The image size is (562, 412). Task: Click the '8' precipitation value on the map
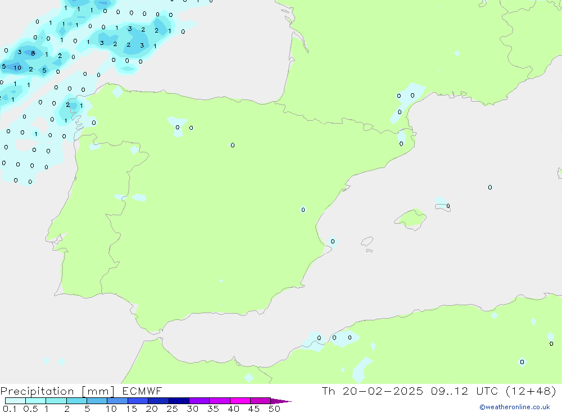33,53
